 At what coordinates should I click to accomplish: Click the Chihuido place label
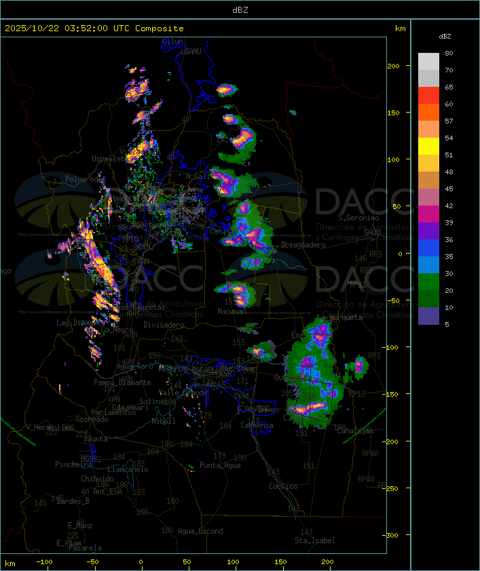pyautogui.click(x=97, y=479)
